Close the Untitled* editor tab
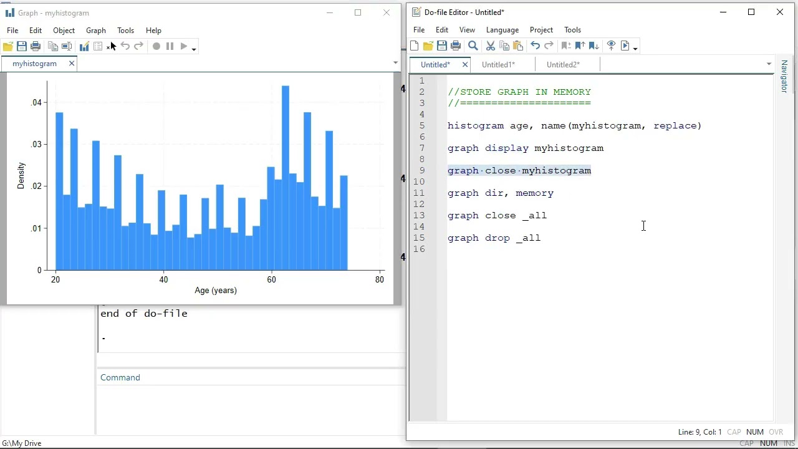 (x=464, y=64)
